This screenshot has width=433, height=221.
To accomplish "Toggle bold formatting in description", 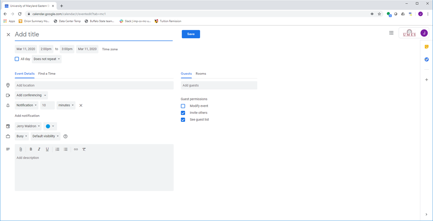I will coord(31,149).
